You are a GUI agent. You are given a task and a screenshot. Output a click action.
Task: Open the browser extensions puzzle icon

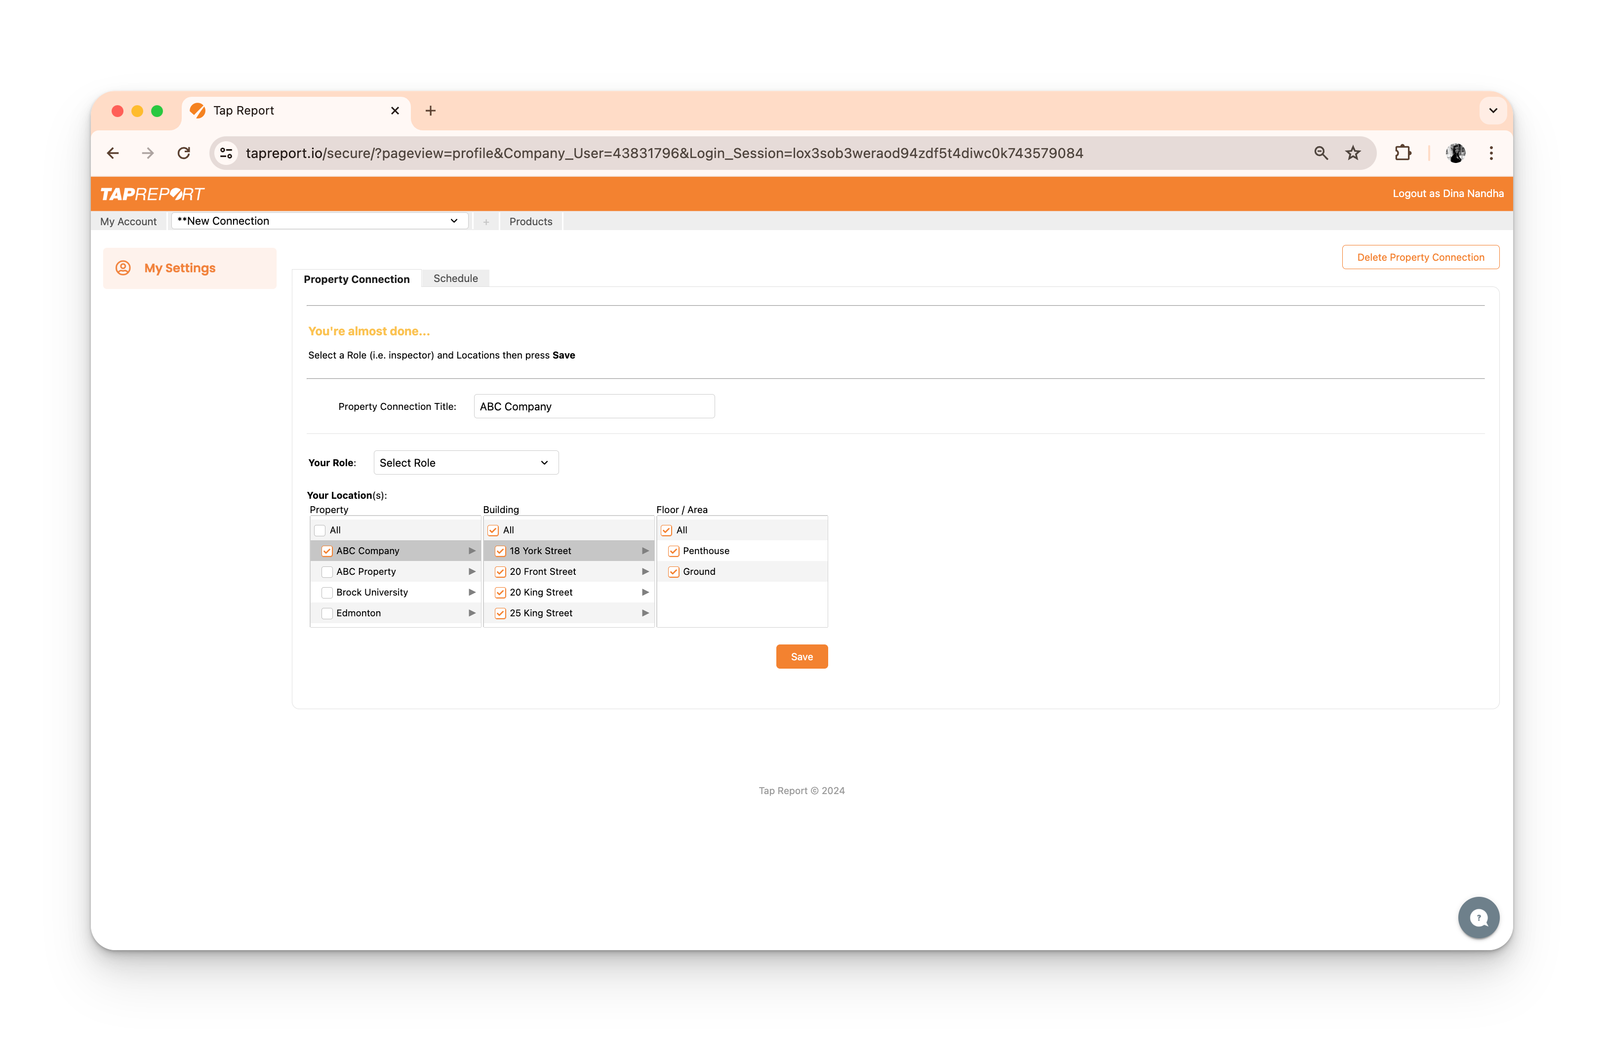[x=1403, y=153]
